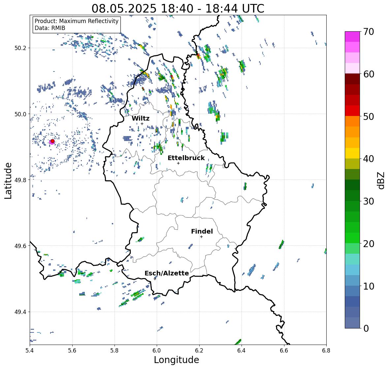
Task: Click the 50 value on the colorbar
Action: [x=369, y=116]
